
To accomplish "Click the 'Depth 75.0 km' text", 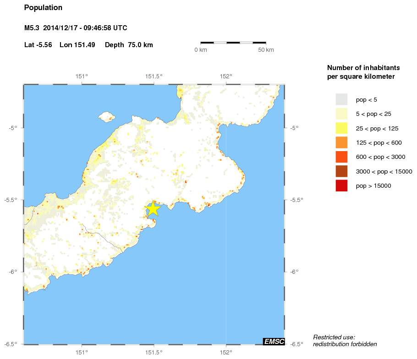I will (129, 45).
